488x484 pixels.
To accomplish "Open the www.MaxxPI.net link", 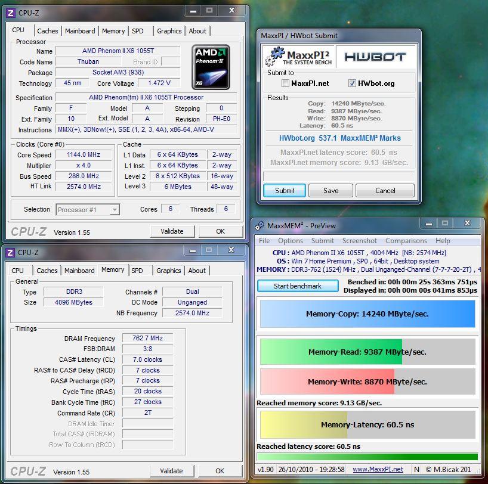I will 378,469.
